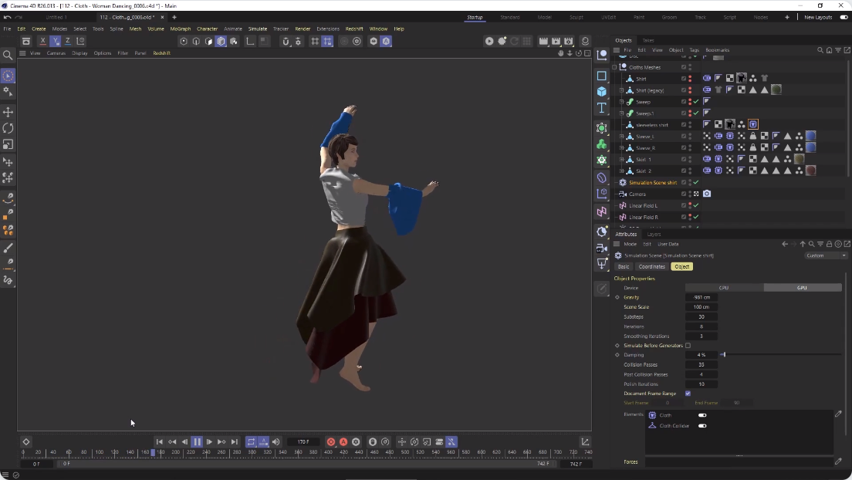Image resolution: width=852 pixels, height=480 pixels.
Task: Expand the Skirt_1 object in tree
Action: click(x=621, y=160)
